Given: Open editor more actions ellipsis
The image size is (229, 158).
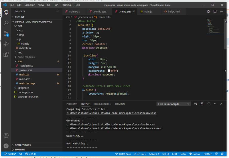Looking at the screenshot, I should pos(221,11).
